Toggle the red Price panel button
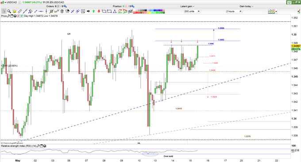The height and width of the screenshot is (162, 301). (x=18, y=16)
